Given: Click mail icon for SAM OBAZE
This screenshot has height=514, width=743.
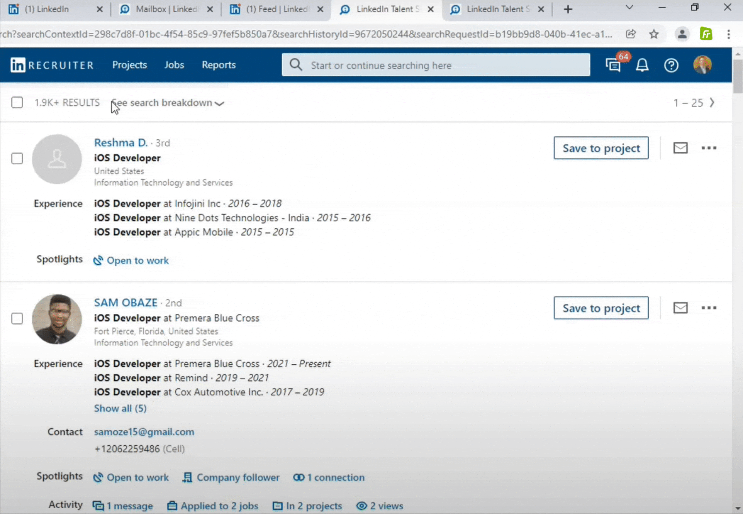Looking at the screenshot, I should pyautogui.click(x=680, y=308).
